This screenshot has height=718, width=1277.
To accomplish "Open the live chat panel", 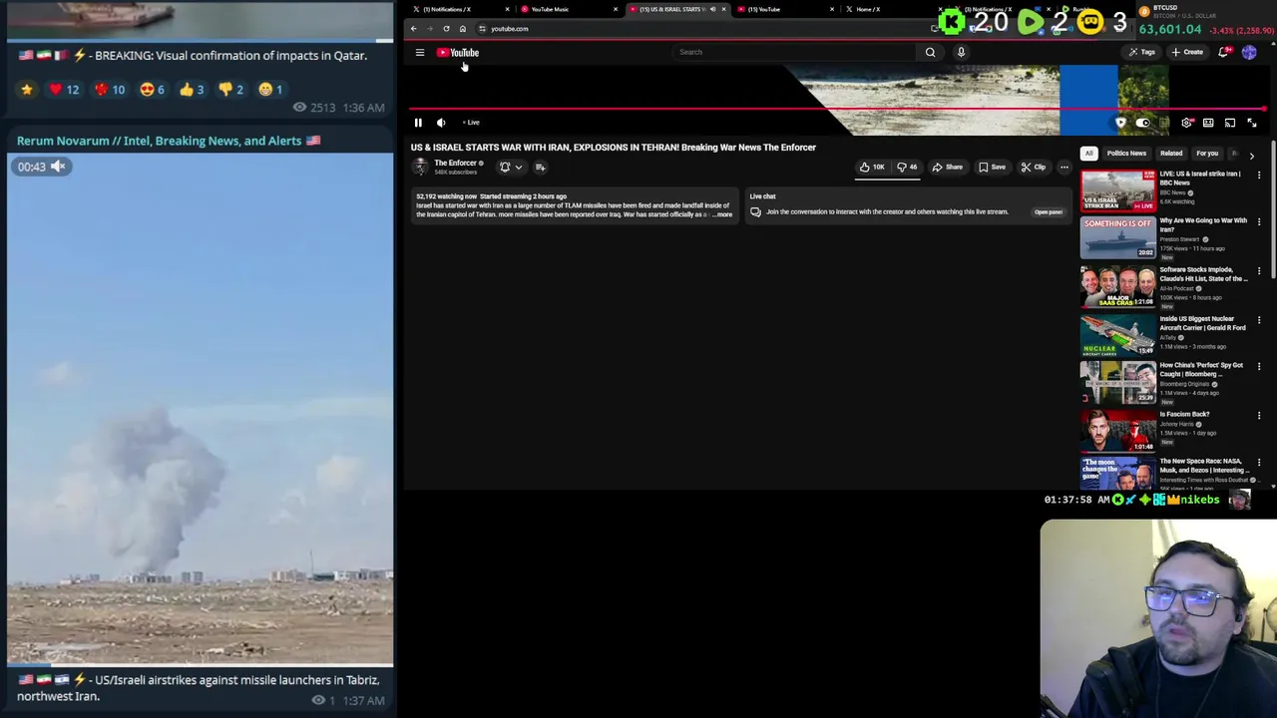I will pos(1048,212).
